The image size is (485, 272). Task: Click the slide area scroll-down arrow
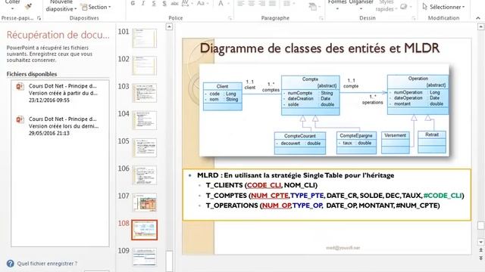point(481,242)
